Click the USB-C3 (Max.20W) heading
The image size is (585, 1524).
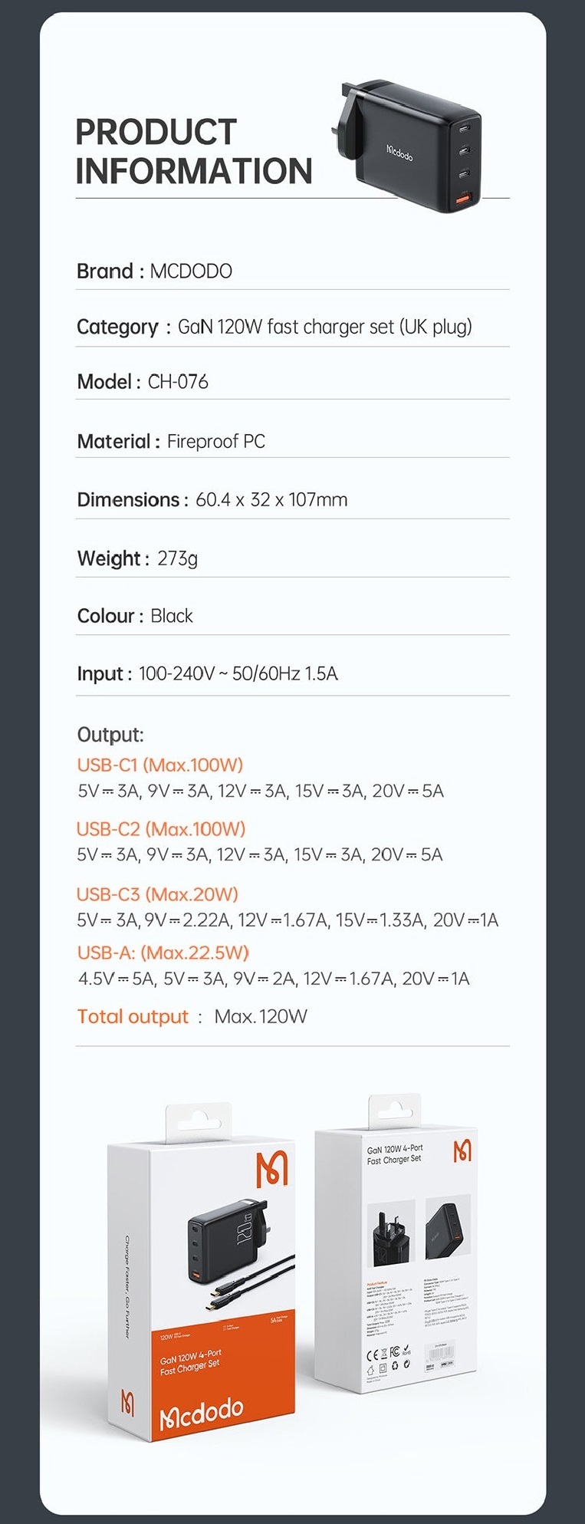coord(157,894)
